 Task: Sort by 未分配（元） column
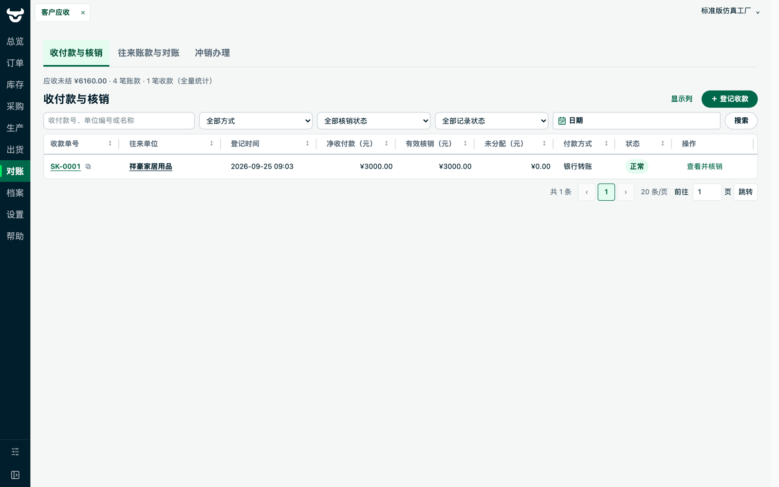pyautogui.click(x=544, y=144)
